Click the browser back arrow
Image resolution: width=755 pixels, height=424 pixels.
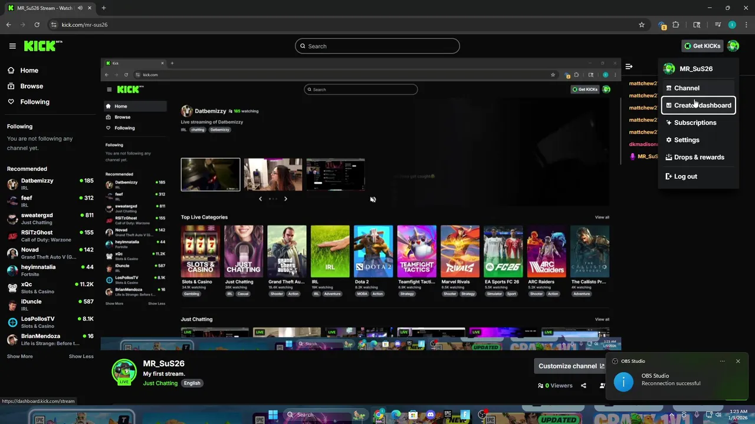point(8,25)
